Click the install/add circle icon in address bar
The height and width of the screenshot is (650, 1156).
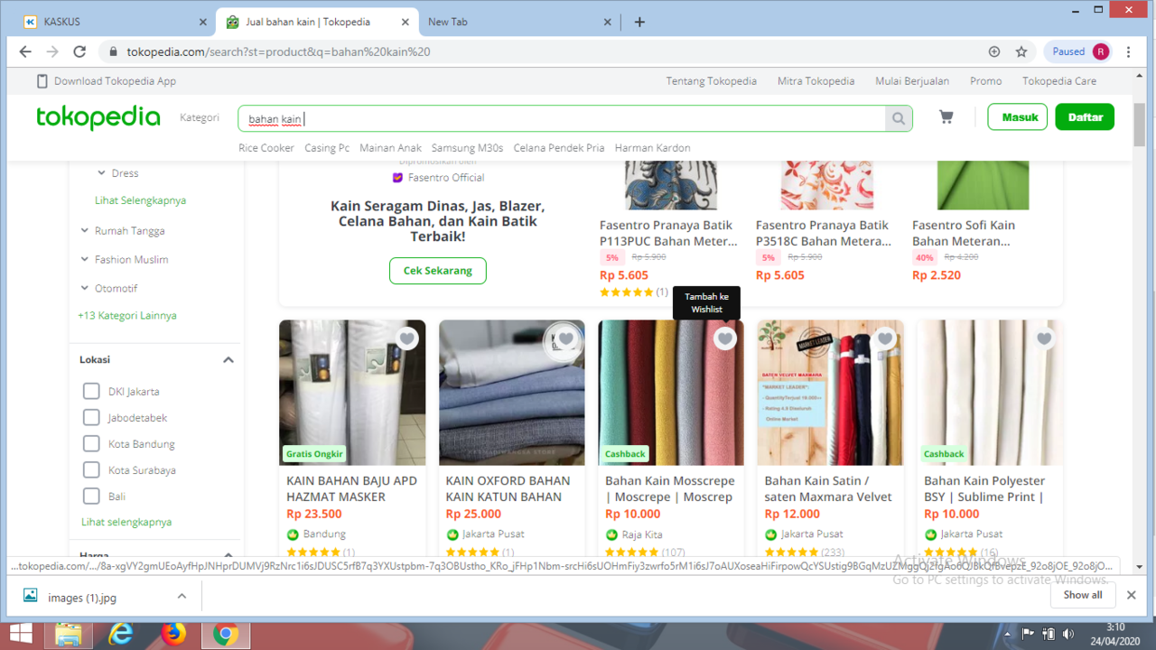point(994,51)
